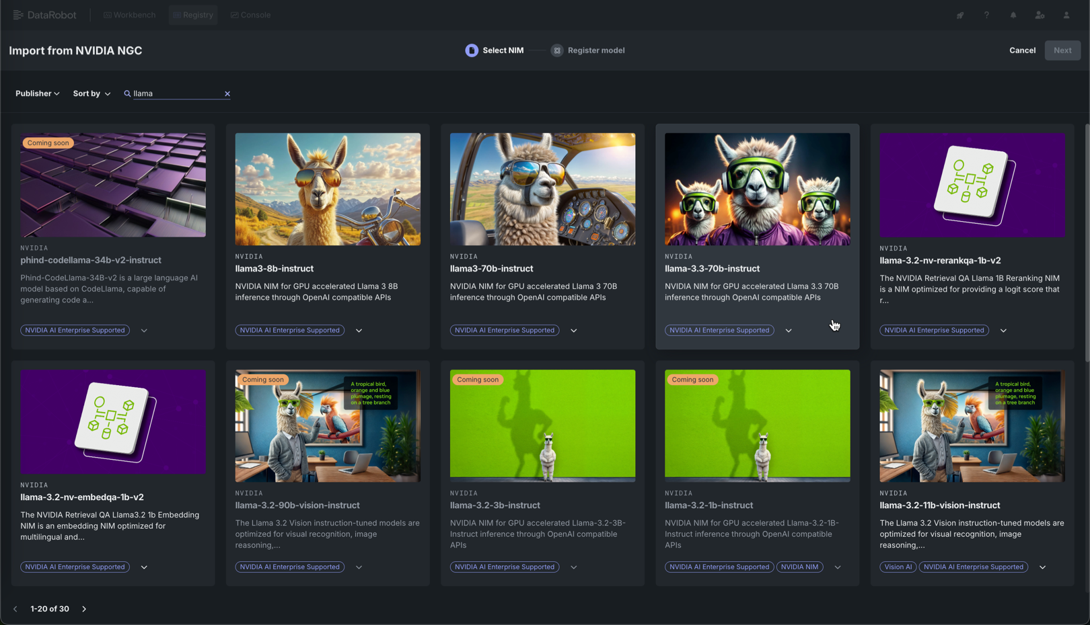Click the Cancel button
Viewport: 1090px width, 625px height.
(1022, 50)
